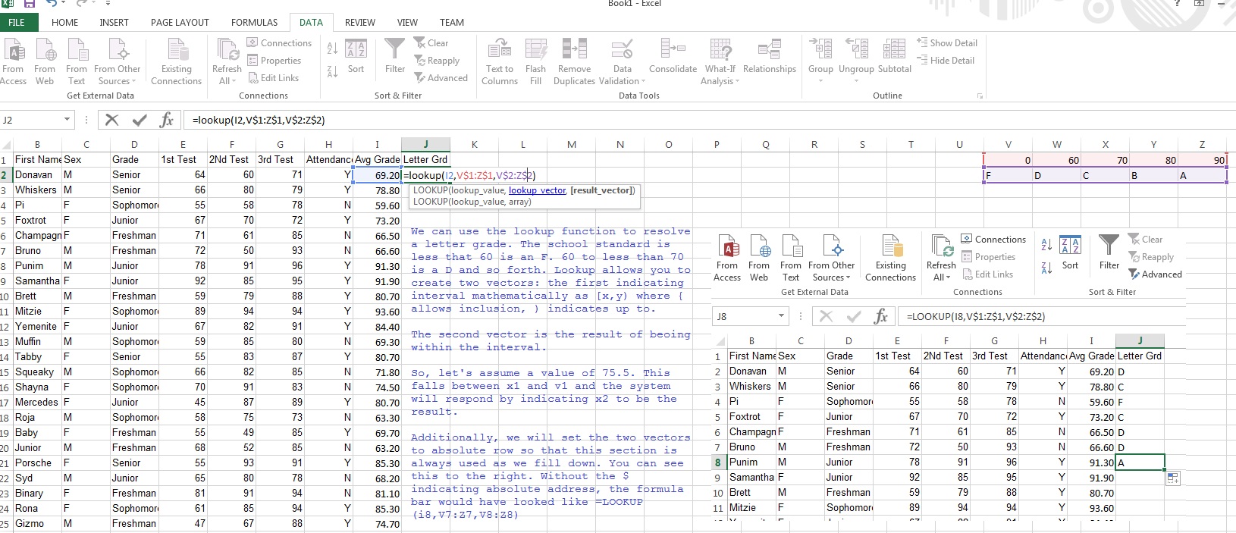Screen dimensions: 1236x533
Task: Click From Text in main ribbon
Action: [77, 61]
